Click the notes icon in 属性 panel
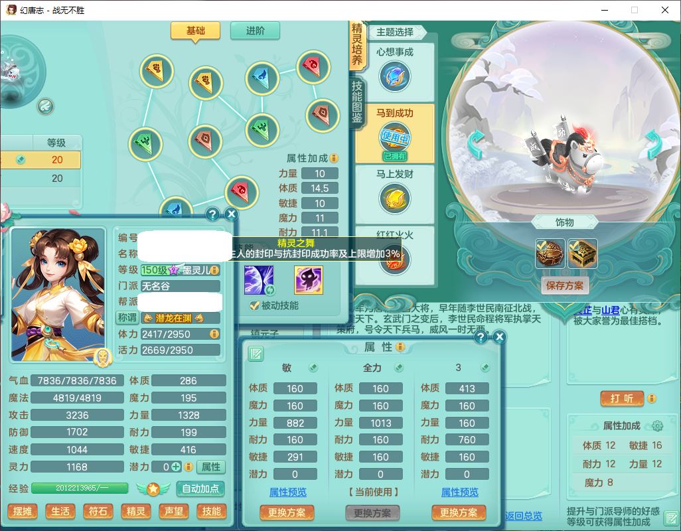Viewport: 681px width, 531px height. click(256, 354)
